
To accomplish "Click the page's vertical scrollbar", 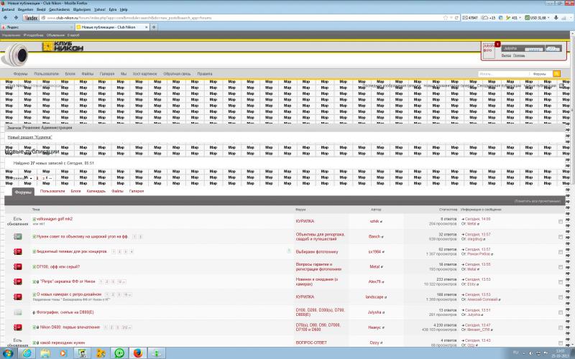I will [572, 189].
